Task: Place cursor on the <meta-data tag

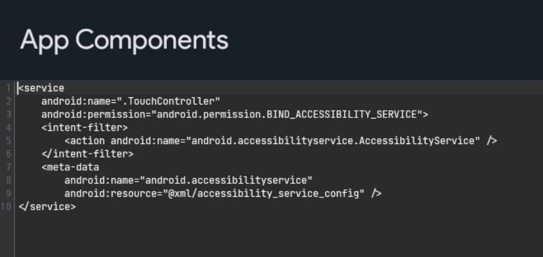Action: (x=70, y=167)
